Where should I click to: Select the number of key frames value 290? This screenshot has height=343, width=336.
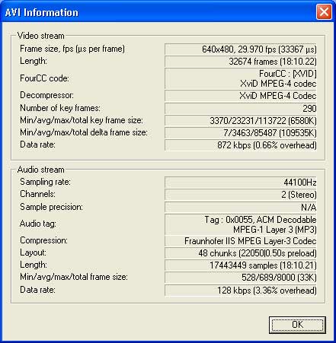[x=241, y=108]
